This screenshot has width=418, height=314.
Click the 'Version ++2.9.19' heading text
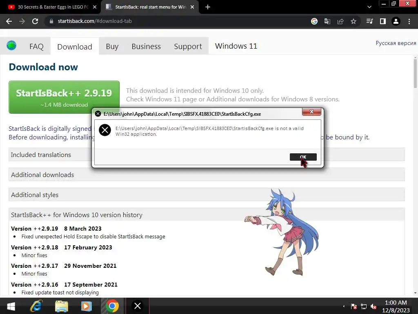coord(35,229)
